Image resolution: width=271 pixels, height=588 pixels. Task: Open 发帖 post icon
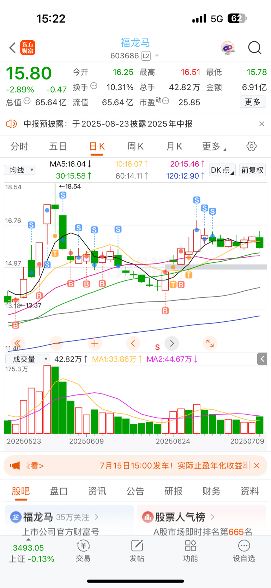tap(137, 551)
